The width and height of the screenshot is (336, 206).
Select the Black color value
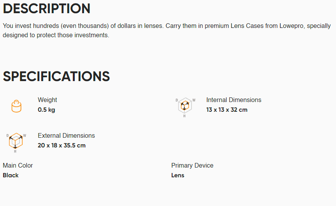tap(11, 175)
